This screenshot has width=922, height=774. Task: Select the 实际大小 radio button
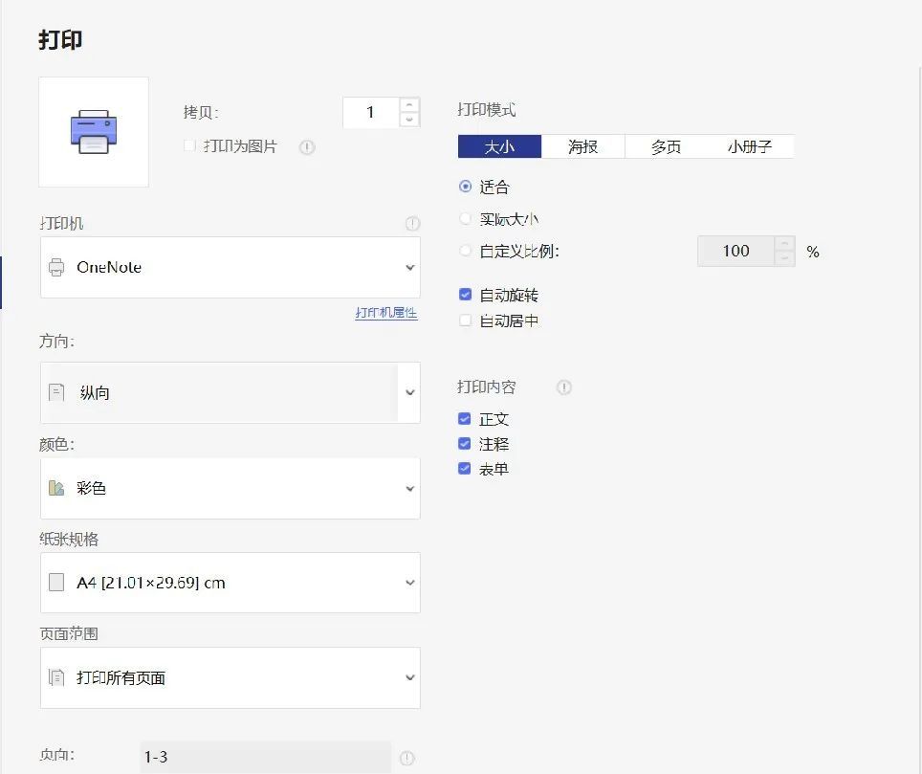[x=465, y=219]
